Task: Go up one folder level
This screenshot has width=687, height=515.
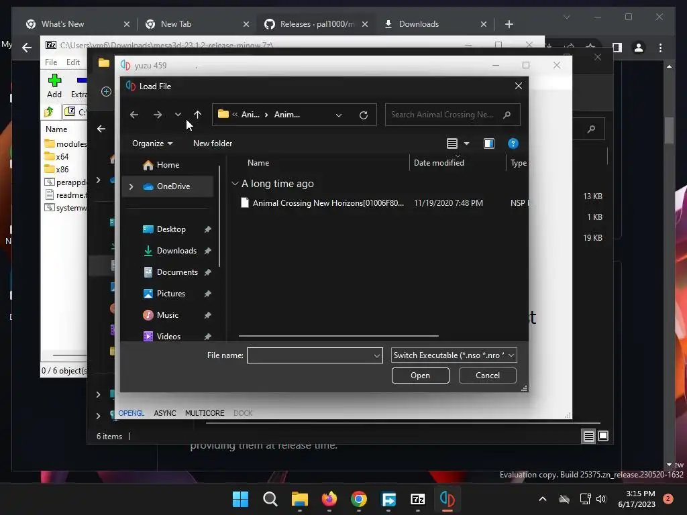Action: coord(198,115)
